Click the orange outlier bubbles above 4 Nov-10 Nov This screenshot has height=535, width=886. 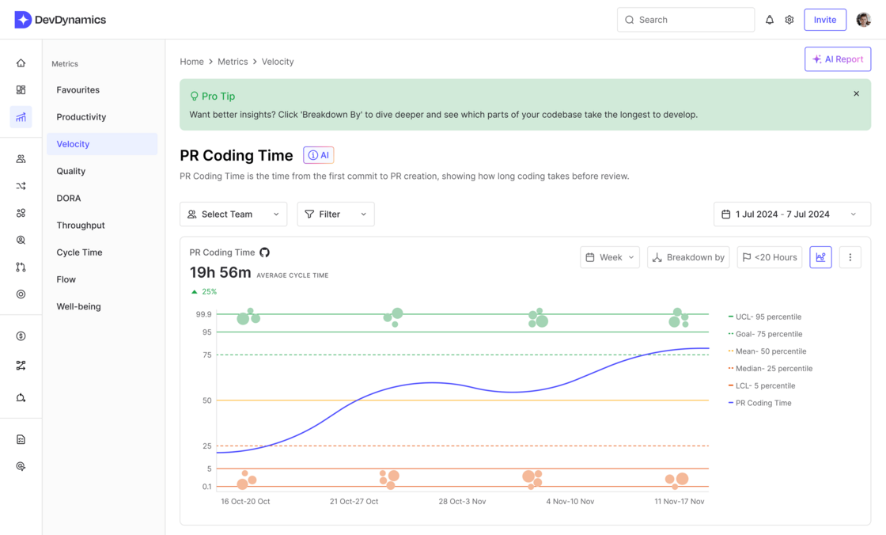(531, 479)
